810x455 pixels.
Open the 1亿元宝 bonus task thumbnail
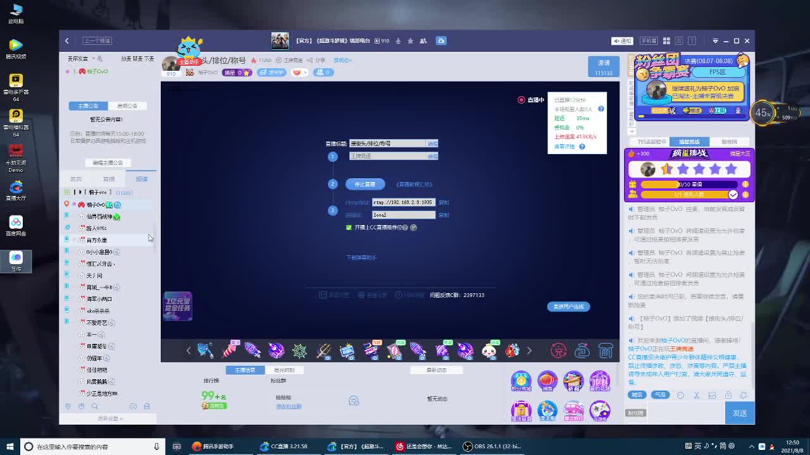(x=177, y=306)
